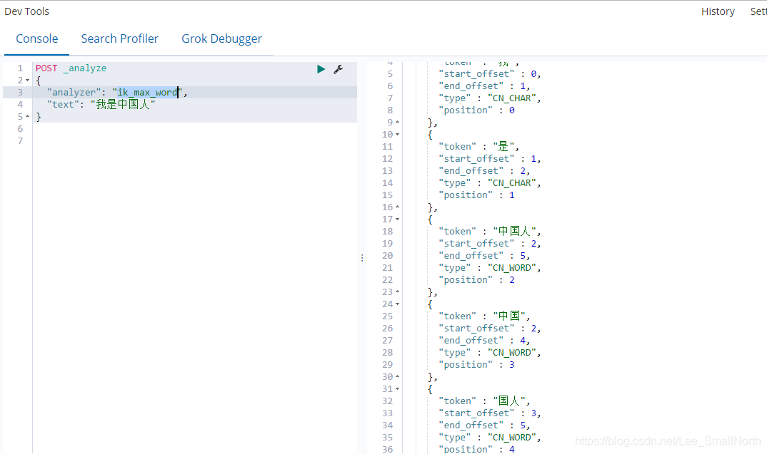The height and width of the screenshot is (454, 767).
Task: Open the wrench options menu for the request
Action: click(x=338, y=69)
